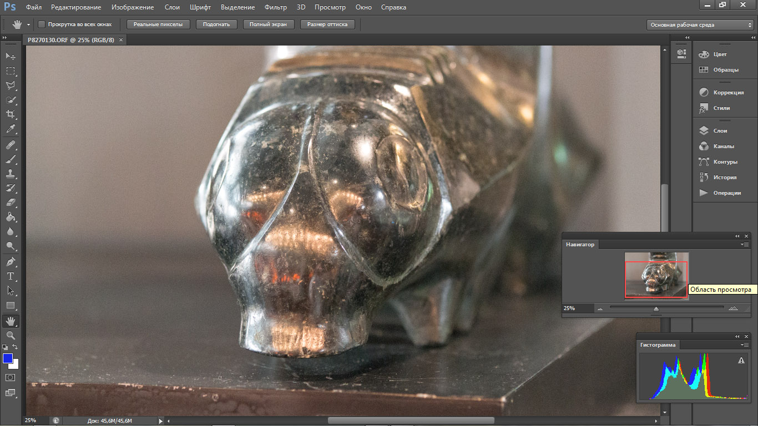
Task: Open the Слои (Layers) panel
Action: coord(720,131)
